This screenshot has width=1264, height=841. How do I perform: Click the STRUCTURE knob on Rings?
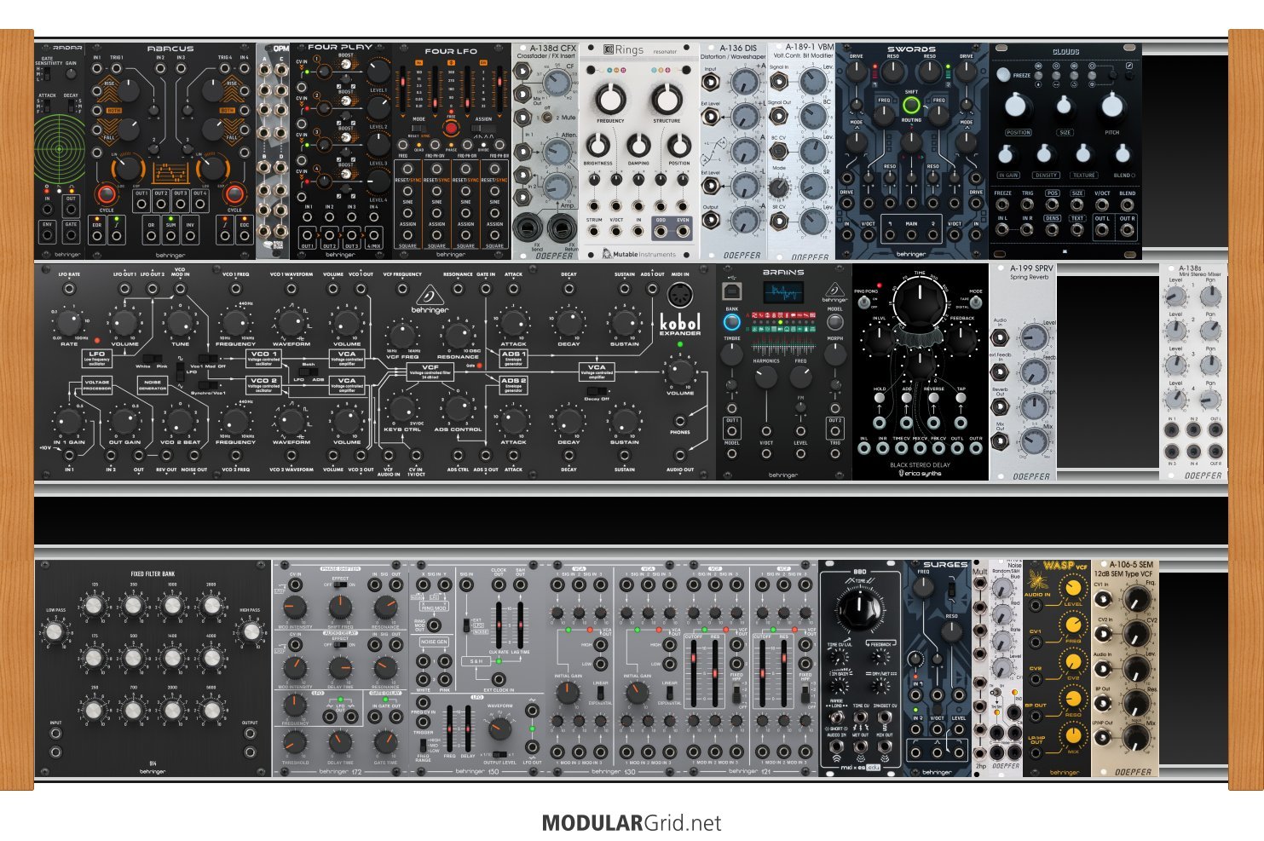(x=667, y=100)
